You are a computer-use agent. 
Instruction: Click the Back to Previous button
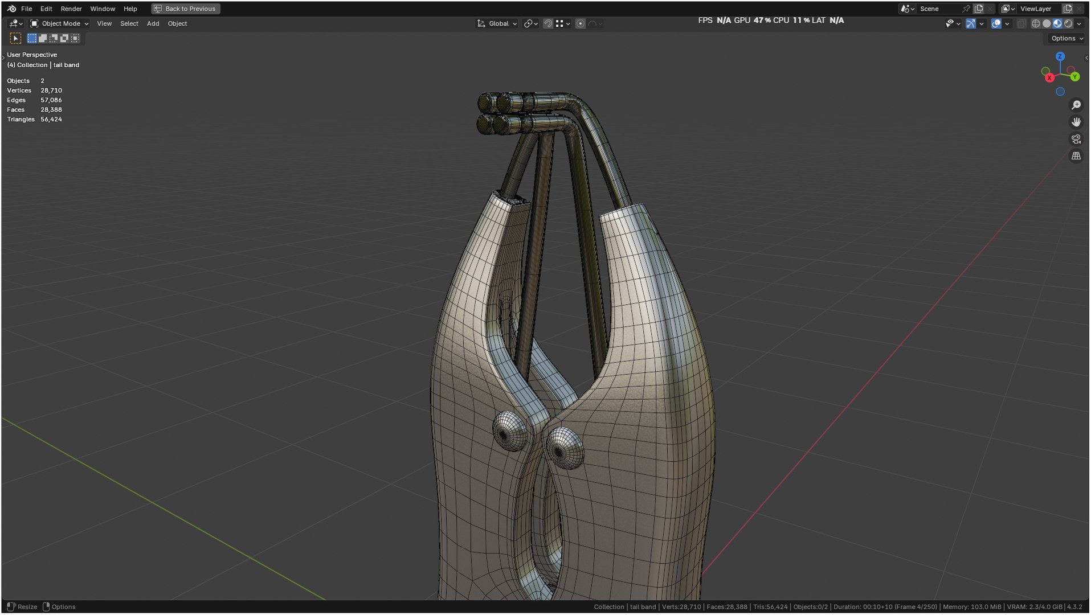pos(185,9)
